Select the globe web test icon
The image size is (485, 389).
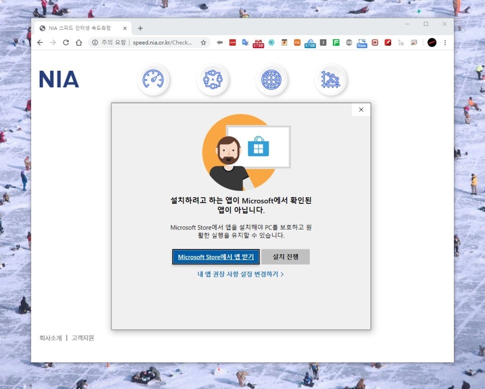coord(271,79)
